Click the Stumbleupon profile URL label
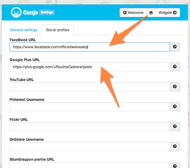This screenshot has height=168, width=190. click(x=32, y=160)
